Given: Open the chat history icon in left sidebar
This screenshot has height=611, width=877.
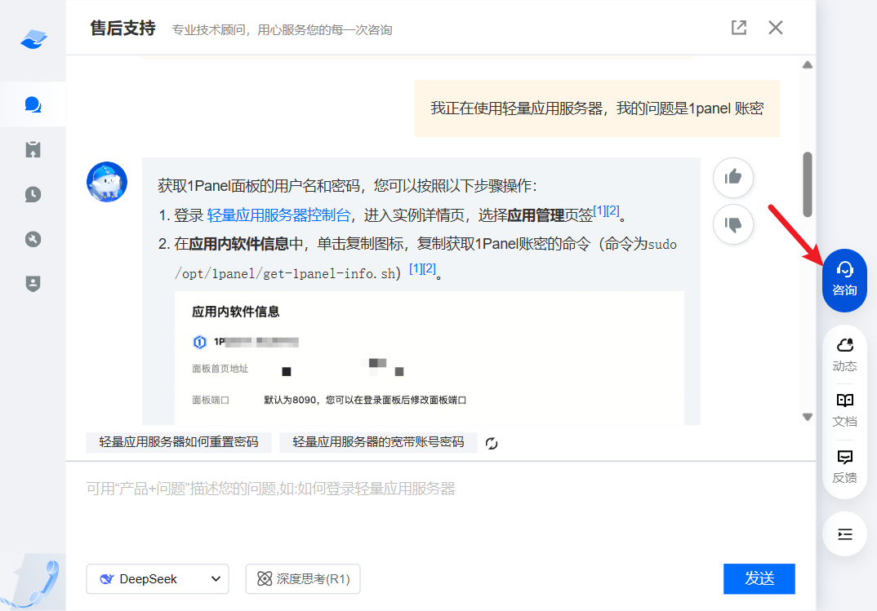Looking at the screenshot, I should 33,194.
